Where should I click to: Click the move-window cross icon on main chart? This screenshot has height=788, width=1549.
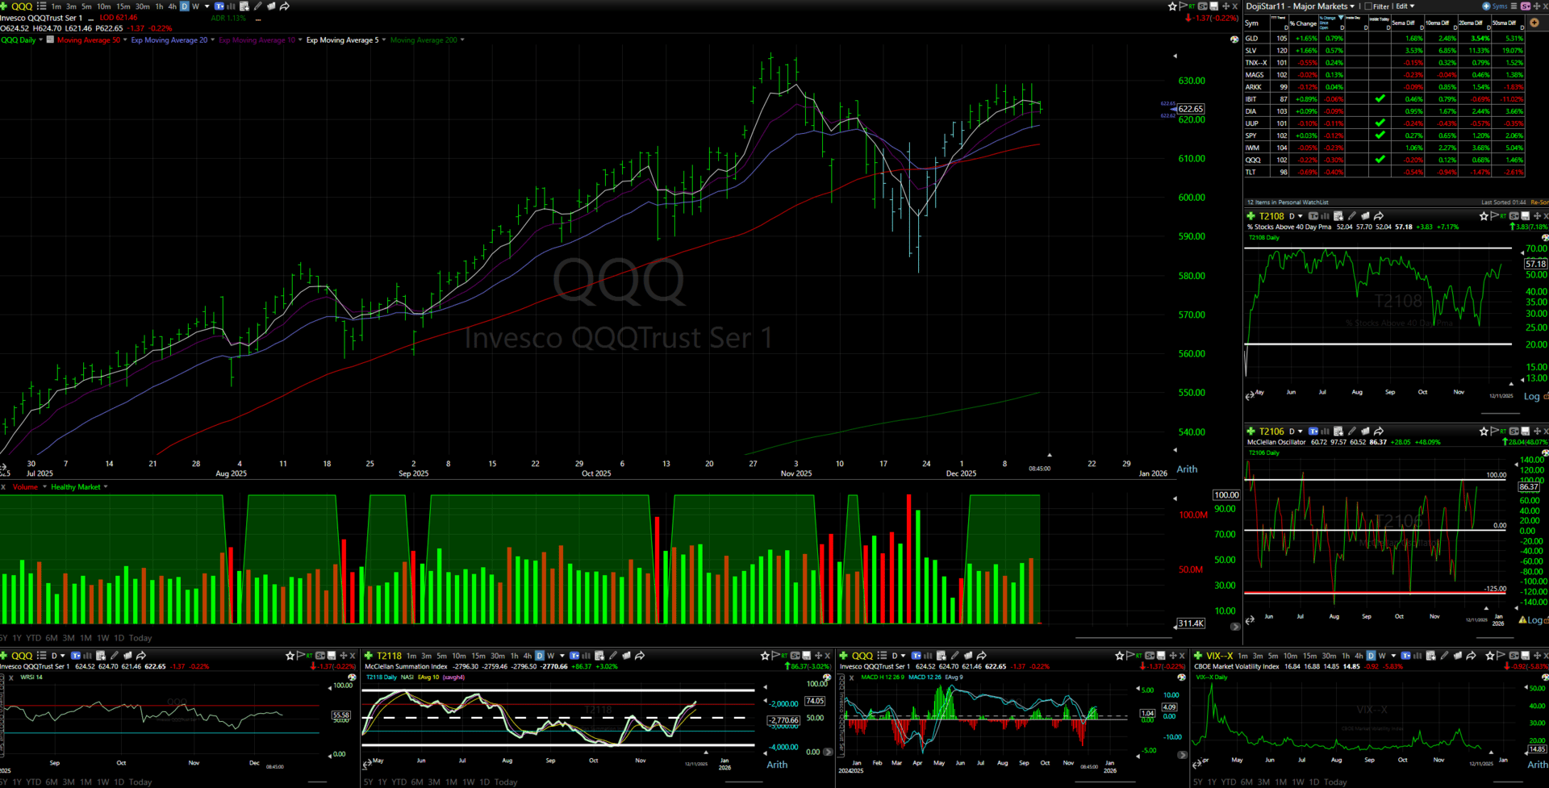[1225, 6]
